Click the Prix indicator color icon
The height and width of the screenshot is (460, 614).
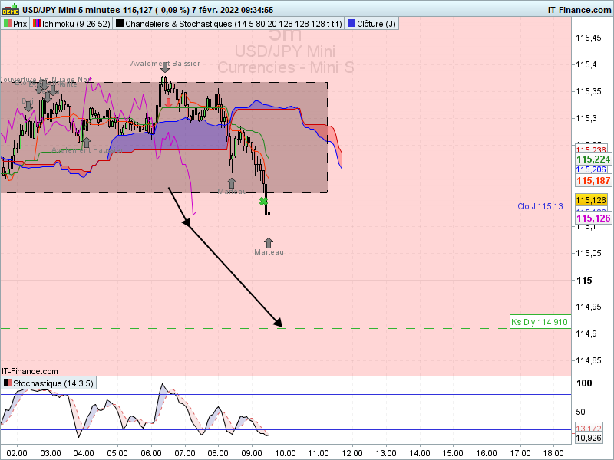[8, 24]
